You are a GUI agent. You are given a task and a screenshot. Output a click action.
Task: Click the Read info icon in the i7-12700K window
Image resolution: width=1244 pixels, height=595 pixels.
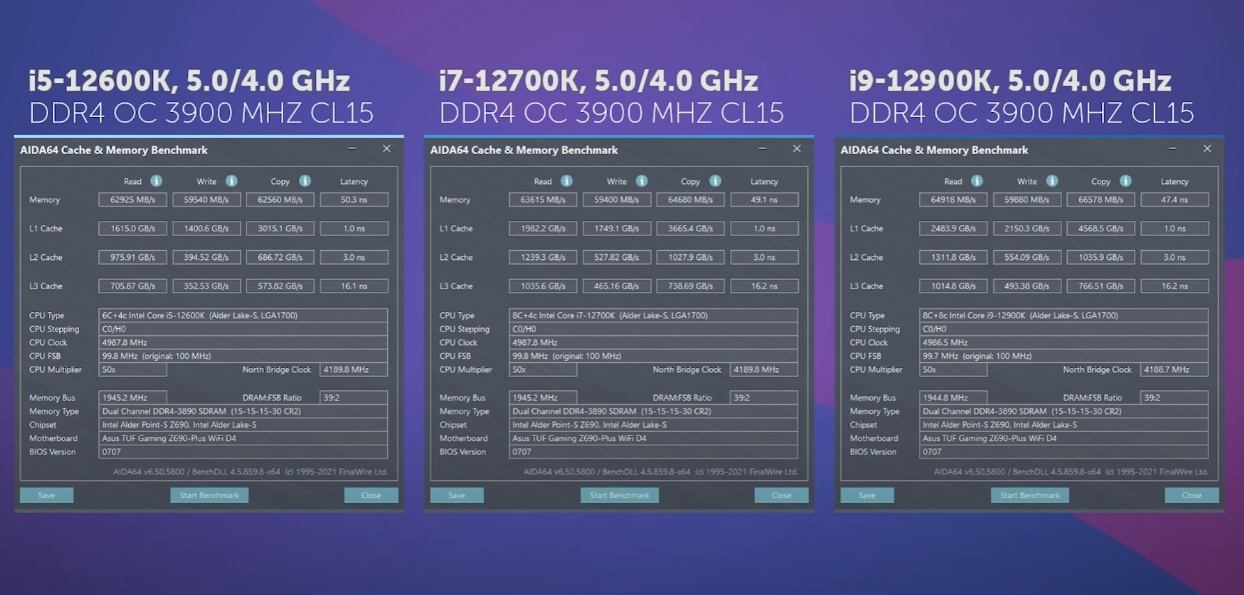(x=566, y=181)
